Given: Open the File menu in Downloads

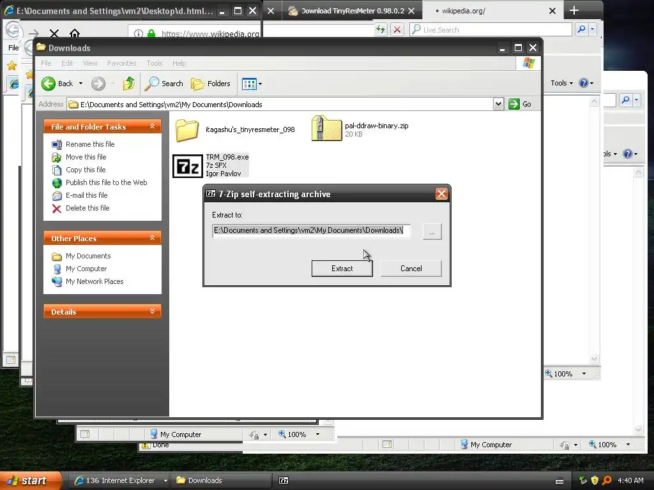Looking at the screenshot, I should click(x=46, y=63).
